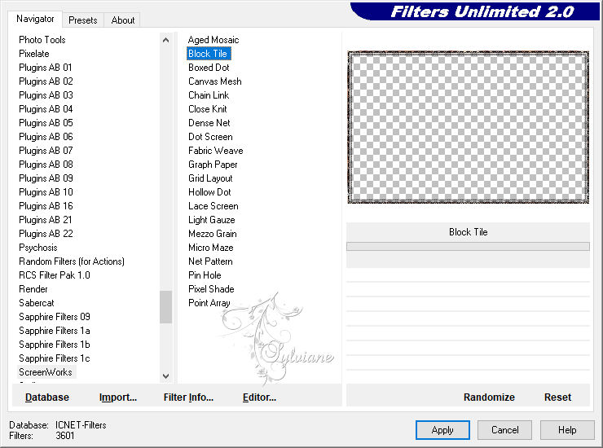Select Sapphire Filters 09 category
The height and width of the screenshot is (448, 603).
(55, 317)
